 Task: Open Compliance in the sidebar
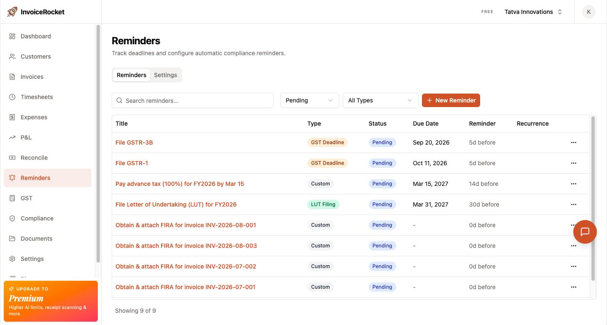point(48,218)
